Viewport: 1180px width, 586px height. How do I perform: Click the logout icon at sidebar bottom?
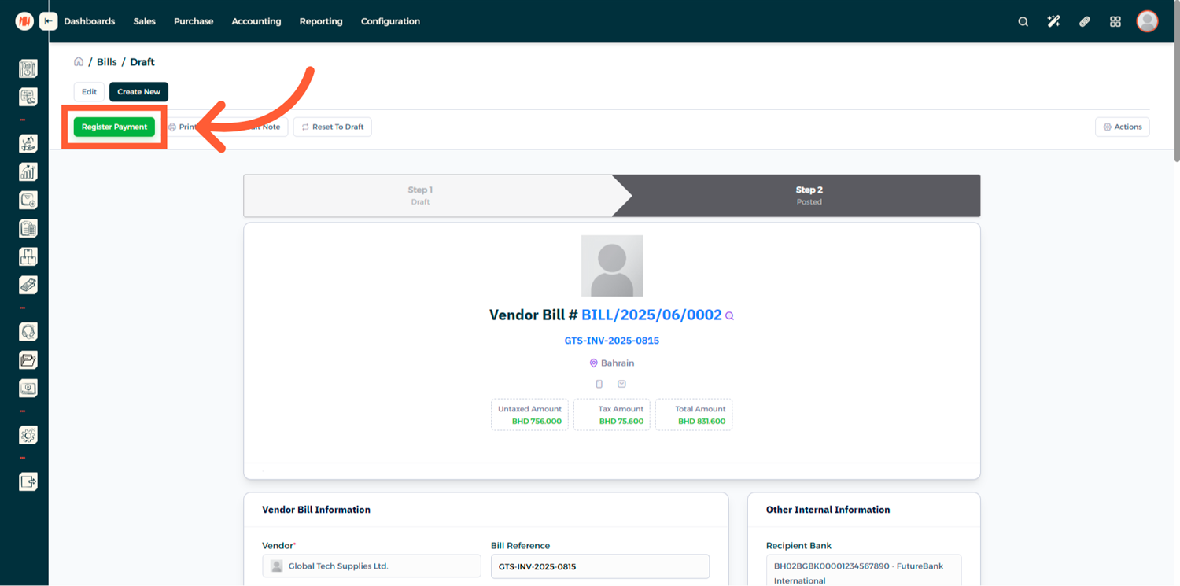pyautogui.click(x=28, y=481)
